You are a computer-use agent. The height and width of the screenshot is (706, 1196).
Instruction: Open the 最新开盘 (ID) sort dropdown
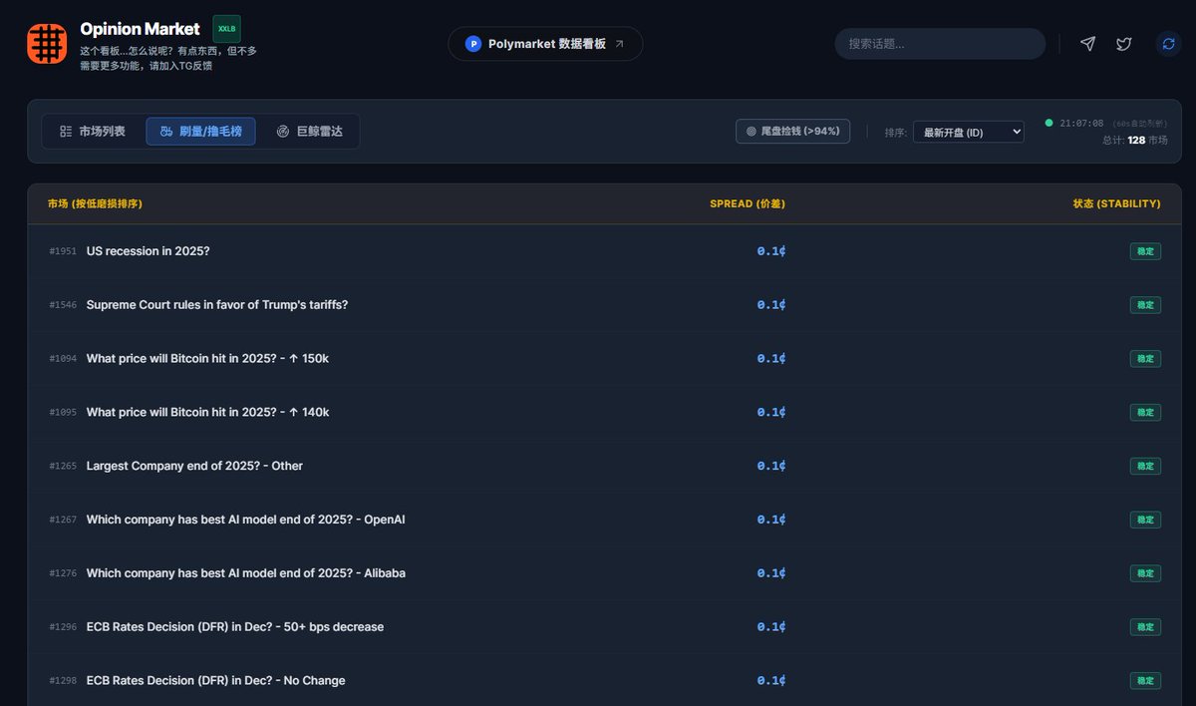[x=968, y=132]
